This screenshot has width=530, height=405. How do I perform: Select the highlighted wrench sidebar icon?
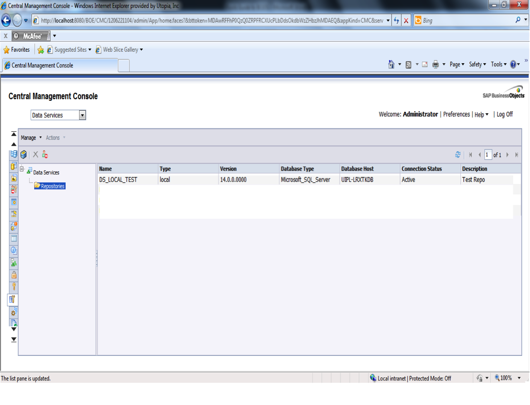click(13, 299)
